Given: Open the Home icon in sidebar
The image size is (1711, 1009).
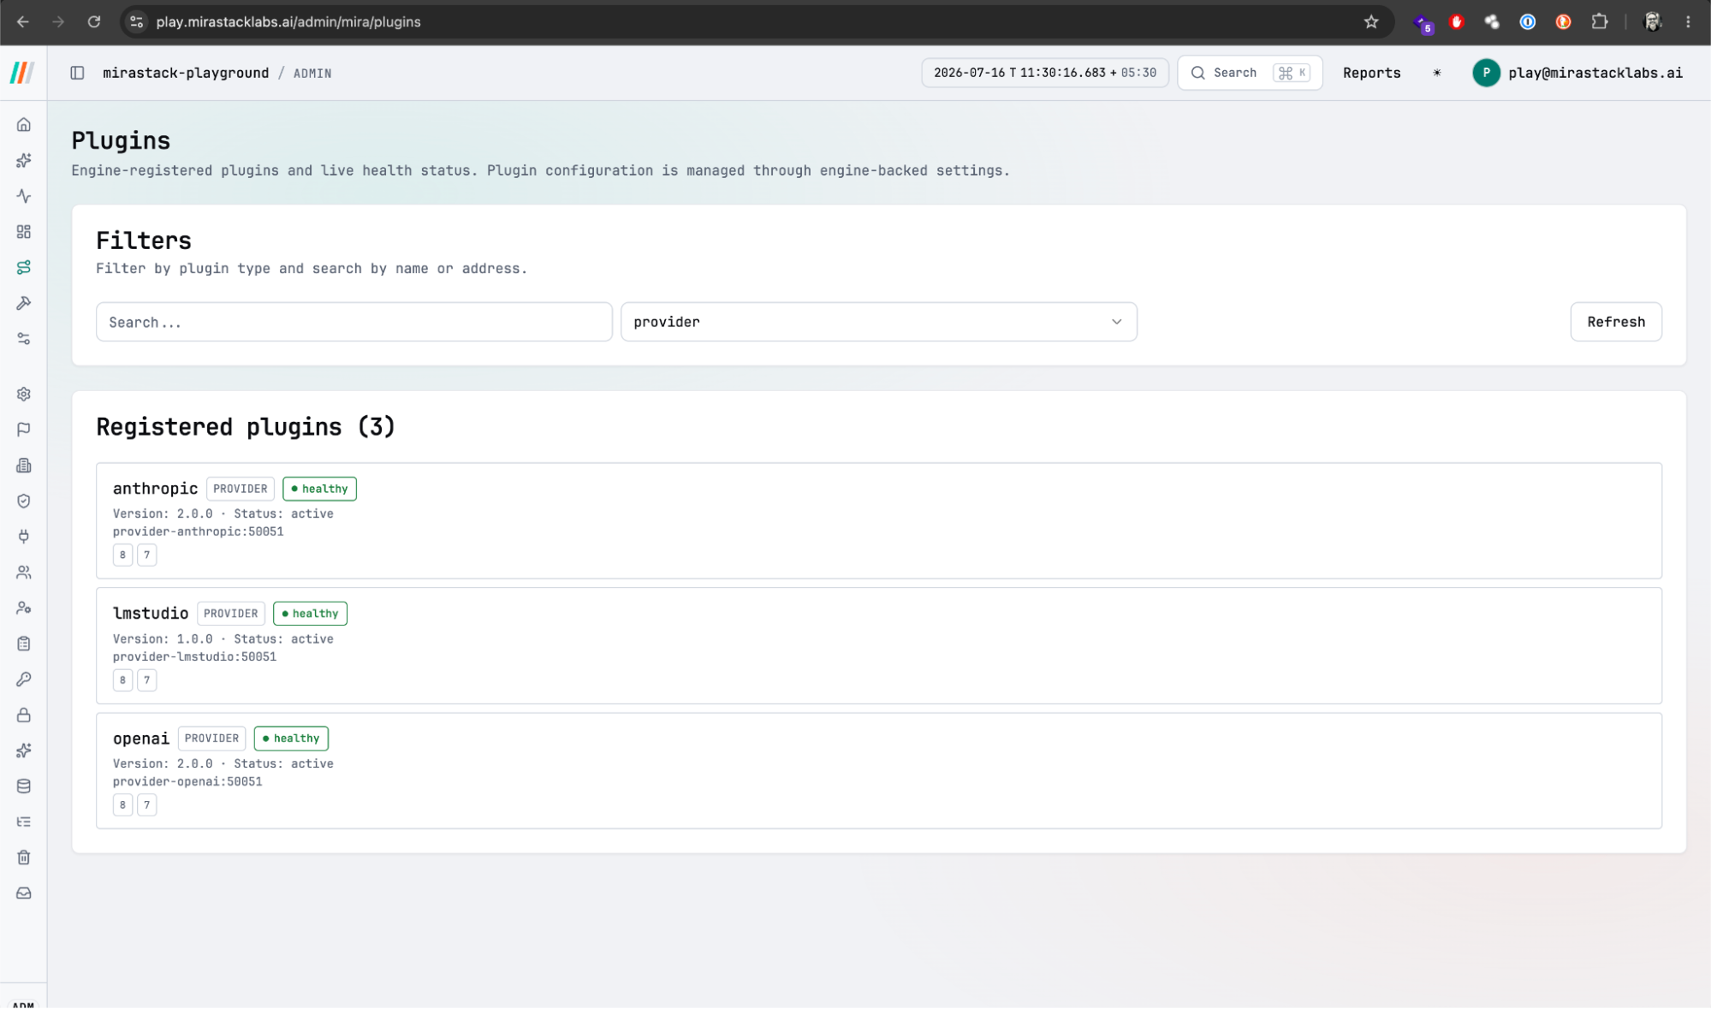Looking at the screenshot, I should 24,125.
